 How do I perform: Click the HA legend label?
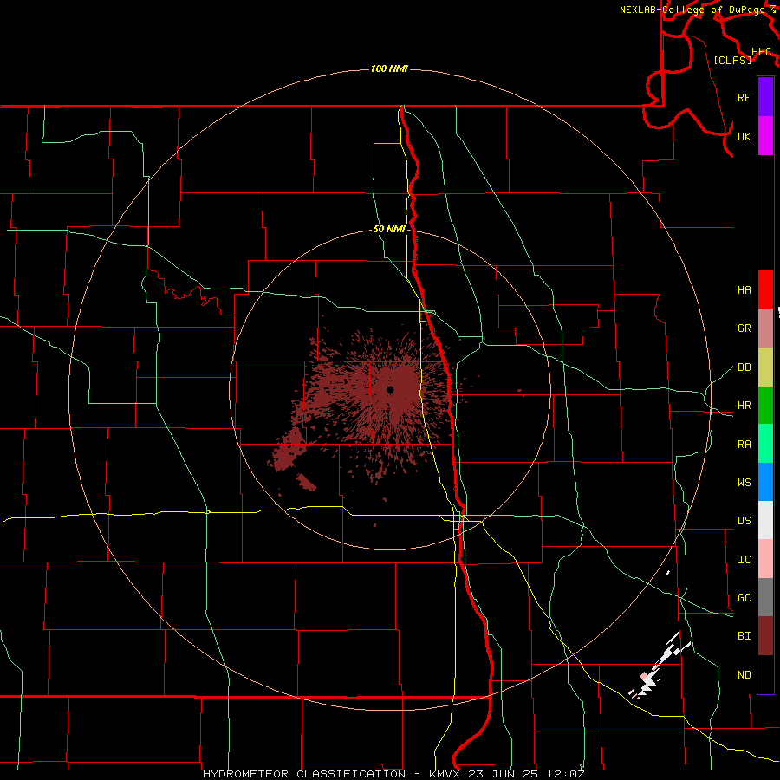(x=744, y=290)
